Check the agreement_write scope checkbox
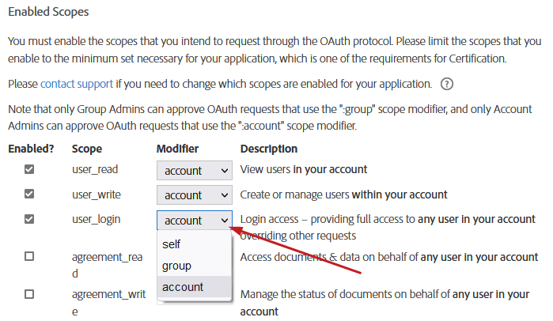The width and height of the screenshot is (553, 321). coord(29,294)
